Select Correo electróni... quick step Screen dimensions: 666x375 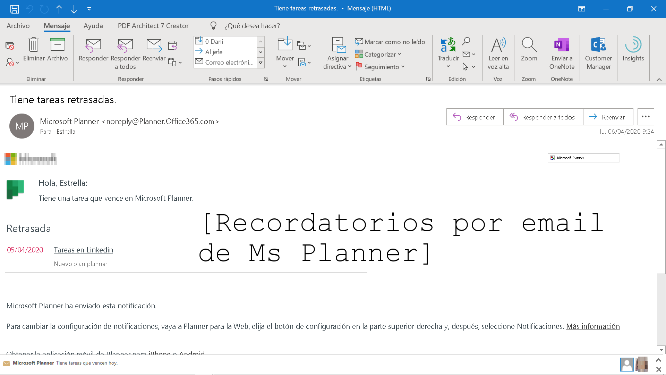[x=225, y=62]
